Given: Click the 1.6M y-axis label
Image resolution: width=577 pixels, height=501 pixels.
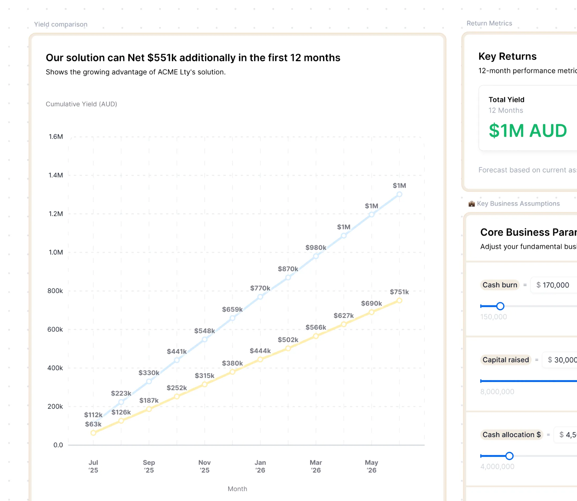Looking at the screenshot, I should [56, 137].
